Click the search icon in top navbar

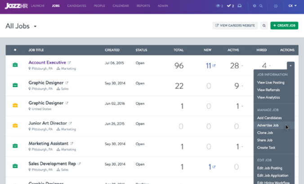click(261, 6)
